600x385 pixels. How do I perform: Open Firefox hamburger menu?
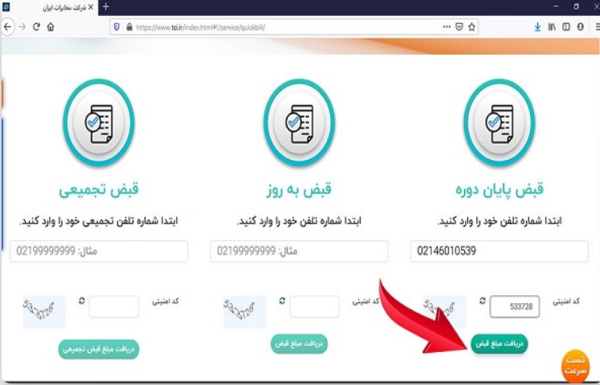(598, 27)
